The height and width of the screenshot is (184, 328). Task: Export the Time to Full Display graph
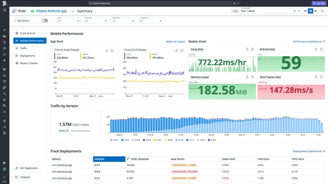click(177, 51)
